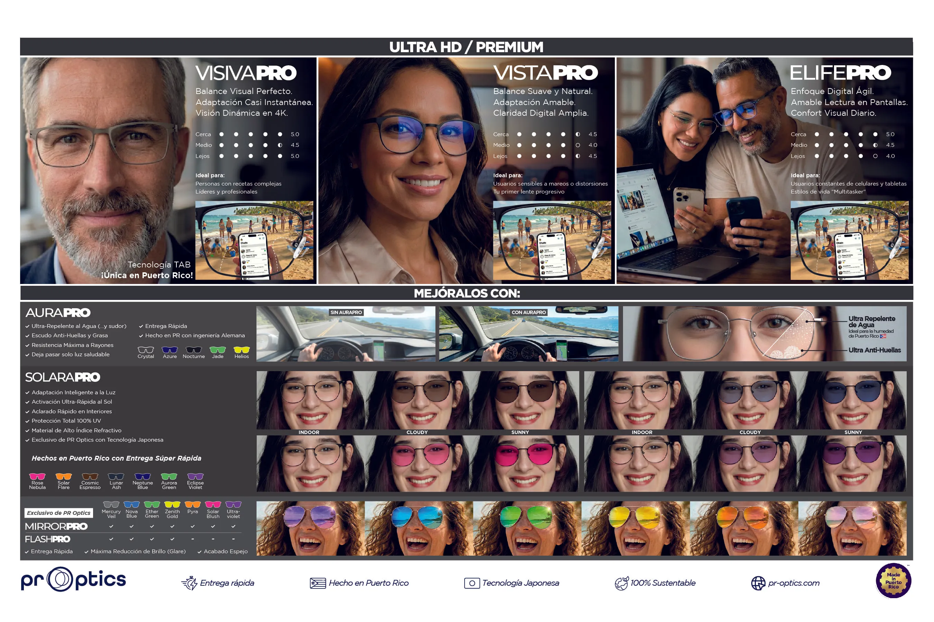Viewport: 934px width, 622px height.
Task: Select the Rose Nebula glasses icon
Action: (x=37, y=477)
